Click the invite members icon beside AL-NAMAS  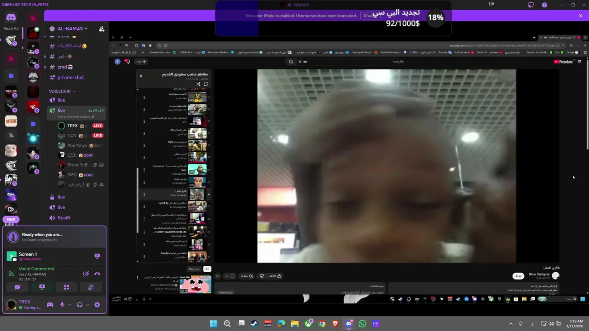[101, 29]
